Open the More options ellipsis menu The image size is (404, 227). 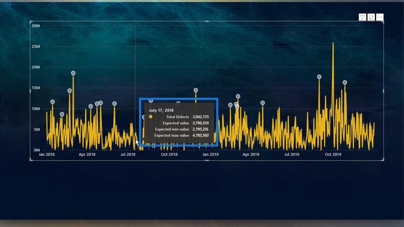coord(380,17)
